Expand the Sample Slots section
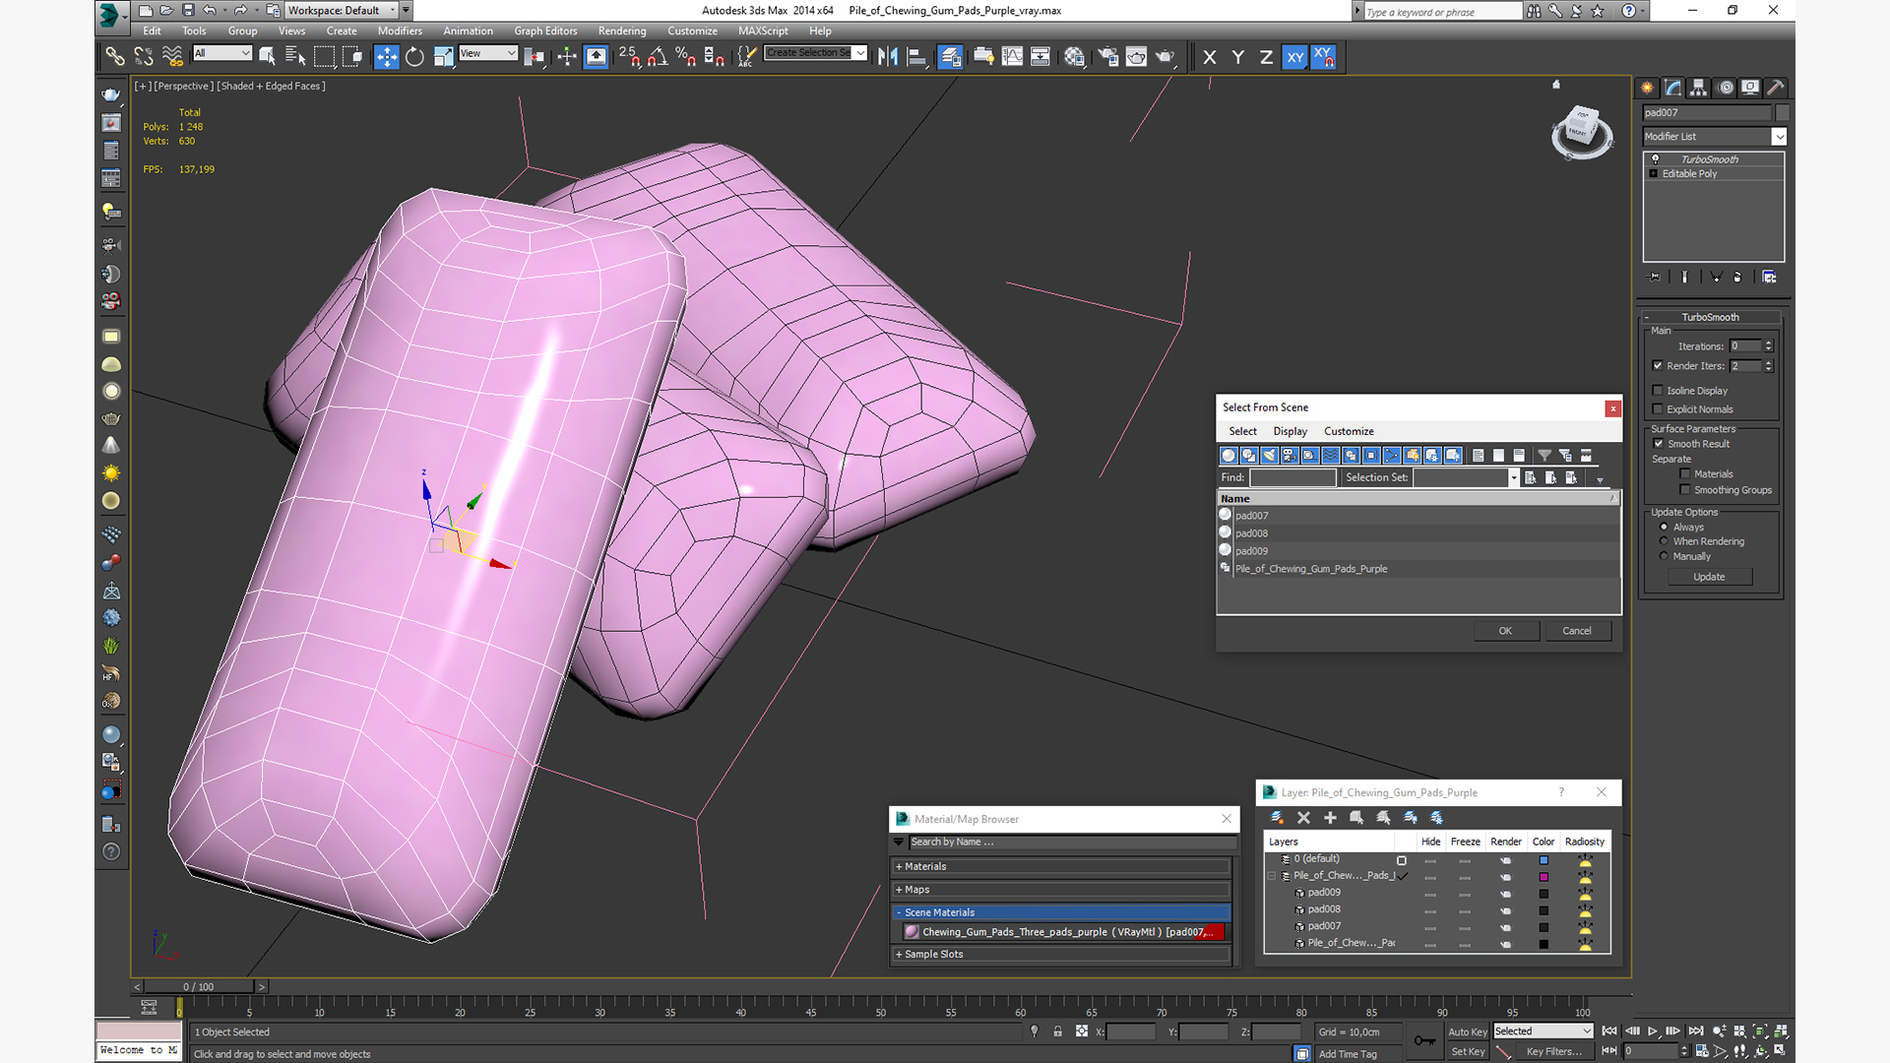 point(1062,955)
